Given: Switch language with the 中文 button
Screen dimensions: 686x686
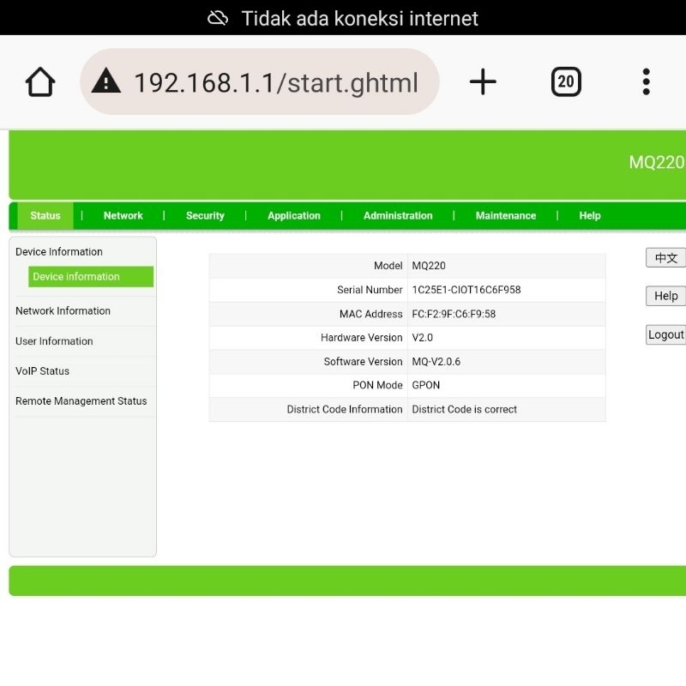Looking at the screenshot, I should (x=666, y=258).
